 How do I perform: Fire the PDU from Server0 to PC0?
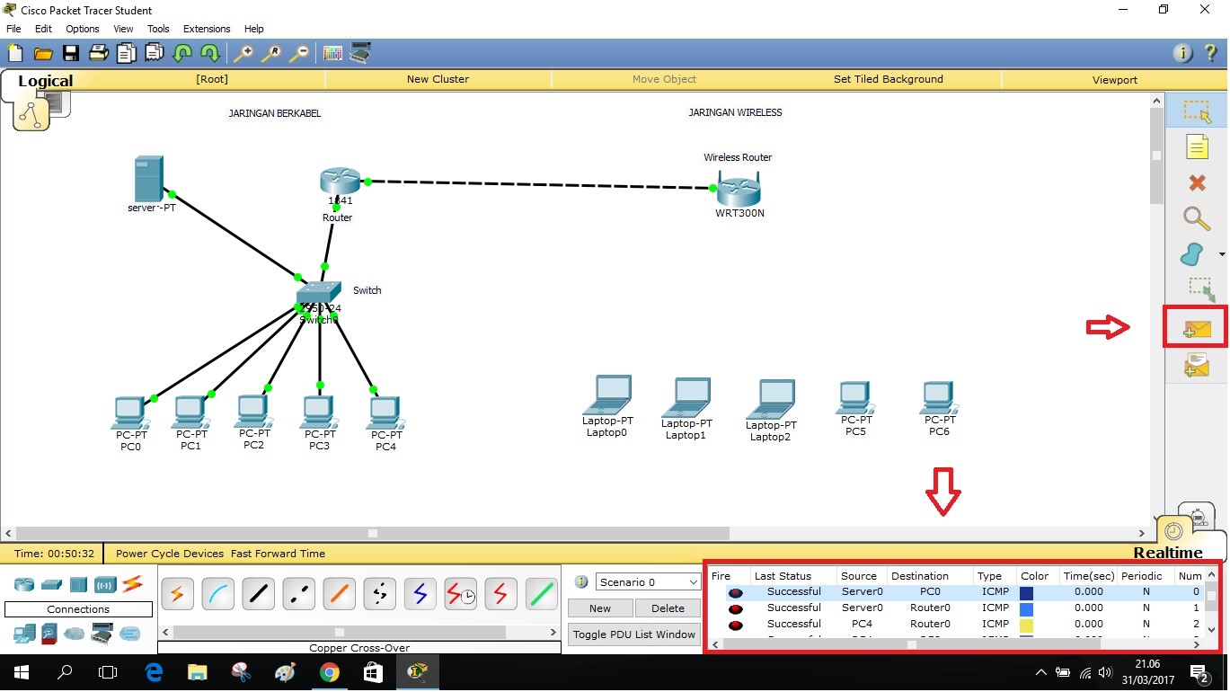coord(736,592)
